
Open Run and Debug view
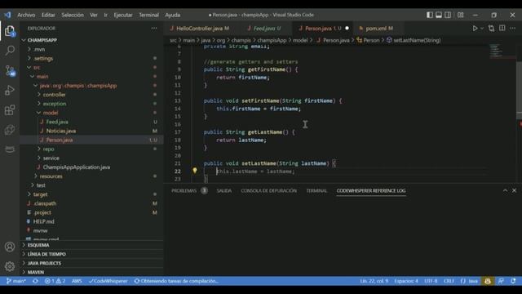coord(10,91)
